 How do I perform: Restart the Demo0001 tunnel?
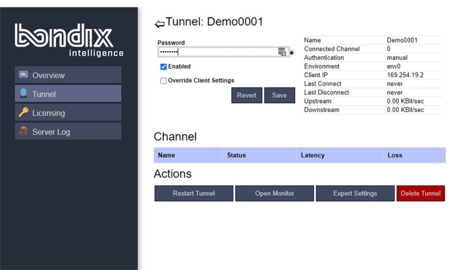(193, 193)
